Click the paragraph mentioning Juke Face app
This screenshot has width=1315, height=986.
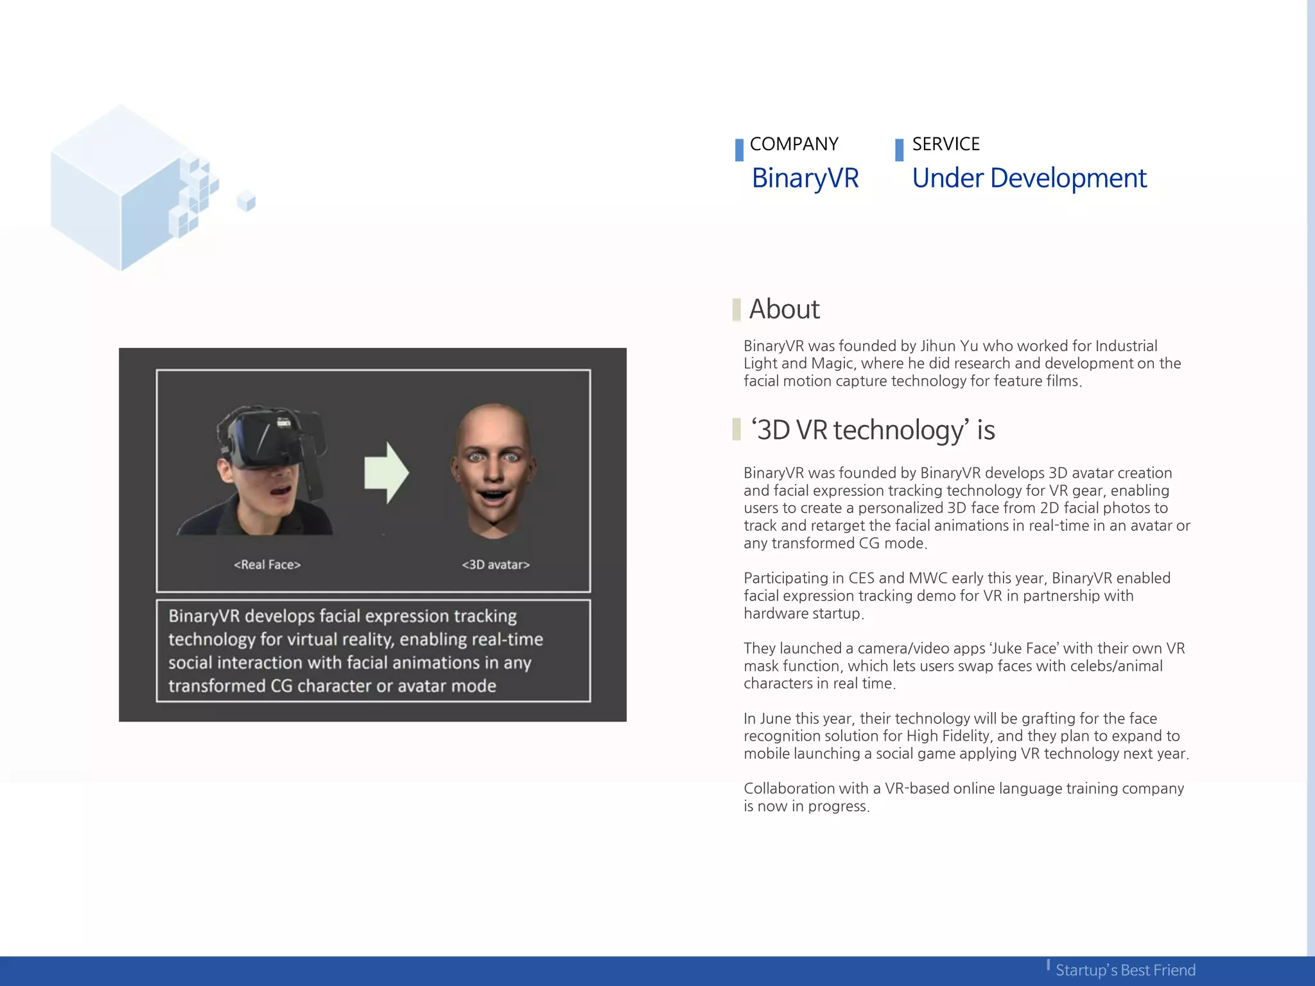pyautogui.click(x=963, y=666)
